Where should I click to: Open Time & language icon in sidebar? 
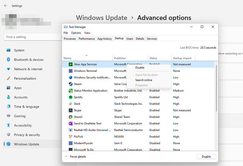[9, 107]
